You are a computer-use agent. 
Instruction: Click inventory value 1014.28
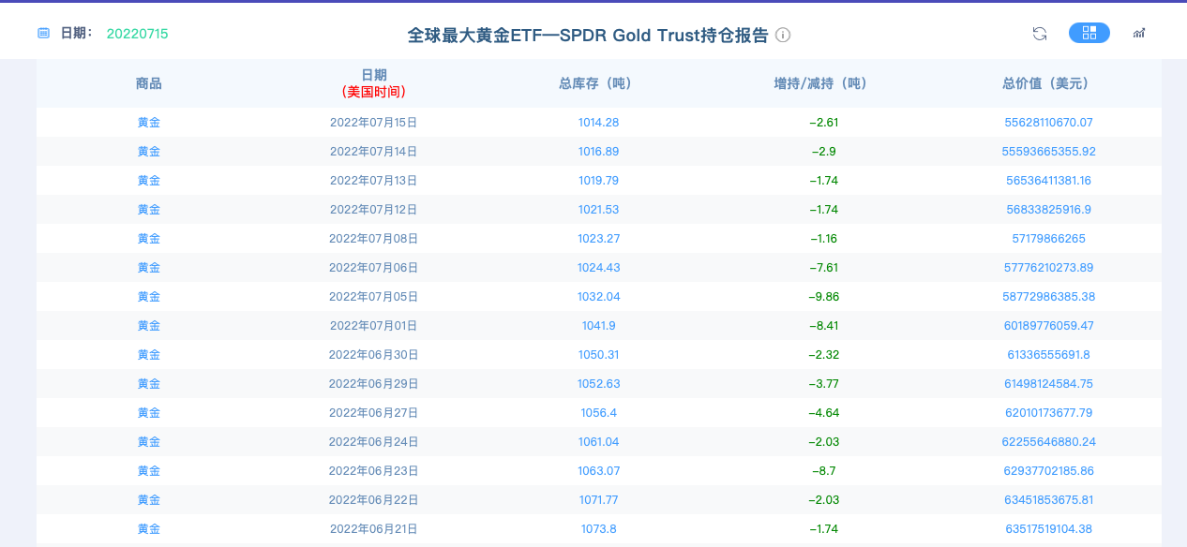point(599,122)
